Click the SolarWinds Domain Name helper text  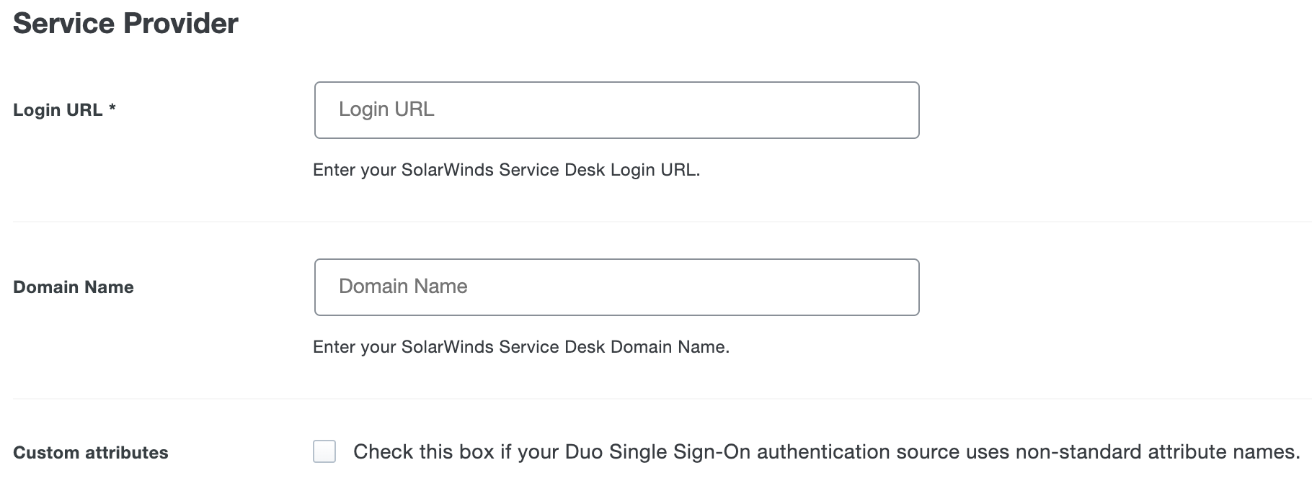coord(521,346)
